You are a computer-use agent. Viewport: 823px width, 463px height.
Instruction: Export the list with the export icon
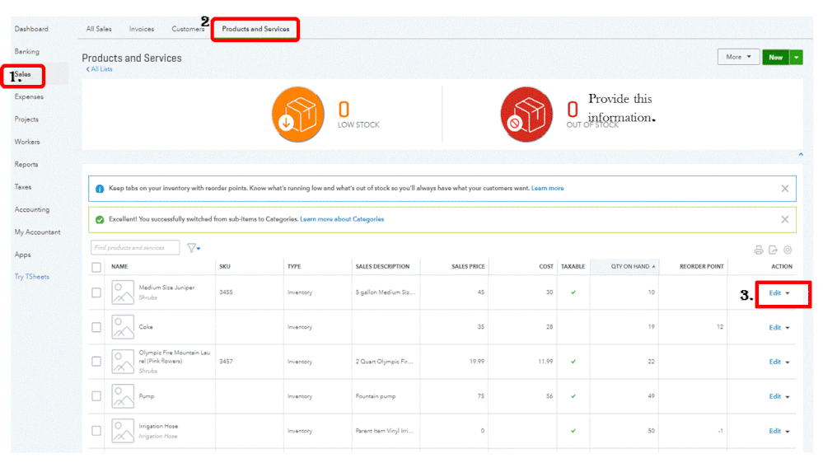coord(773,250)
